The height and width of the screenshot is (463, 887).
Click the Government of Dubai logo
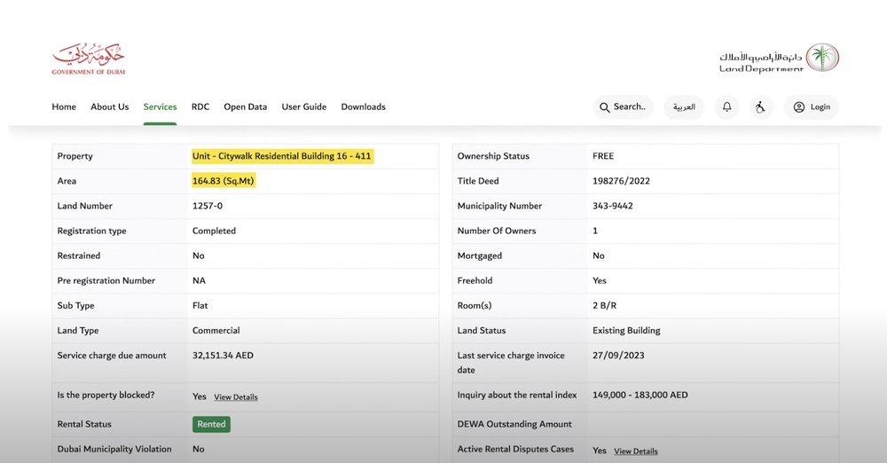pos(88,59)
